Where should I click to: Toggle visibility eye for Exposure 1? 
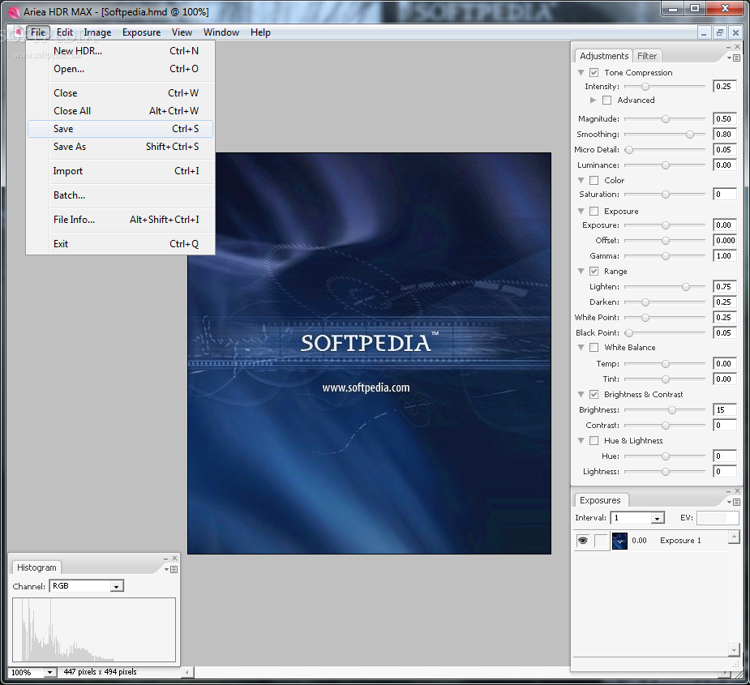(583, 541)
